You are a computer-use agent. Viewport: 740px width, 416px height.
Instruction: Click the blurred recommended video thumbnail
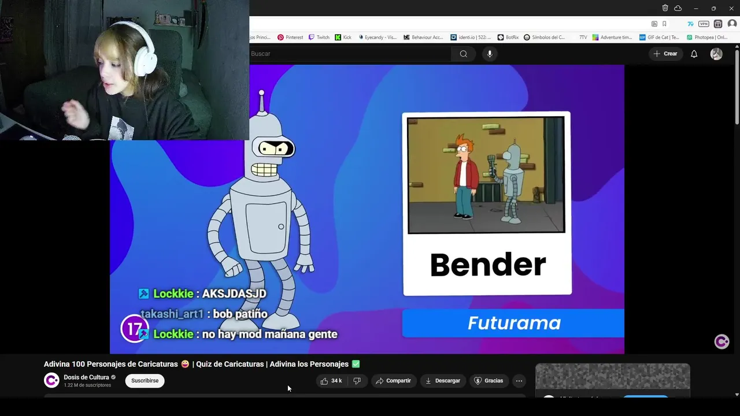point(613,377)
